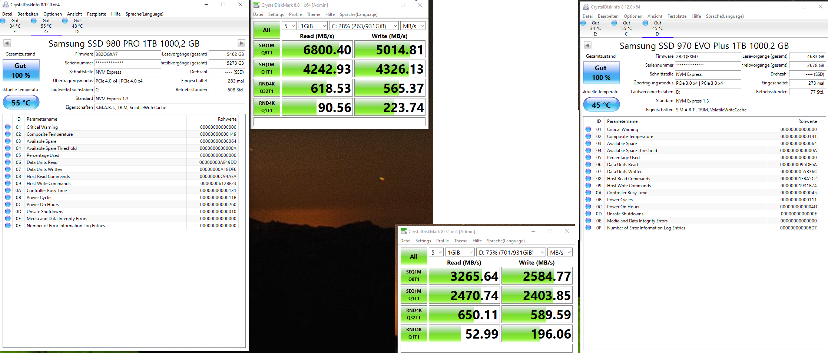Run All tests in the bottom CrystalDiskMark
The height and width of the screenshot is (353, 828).
(414, 256)
